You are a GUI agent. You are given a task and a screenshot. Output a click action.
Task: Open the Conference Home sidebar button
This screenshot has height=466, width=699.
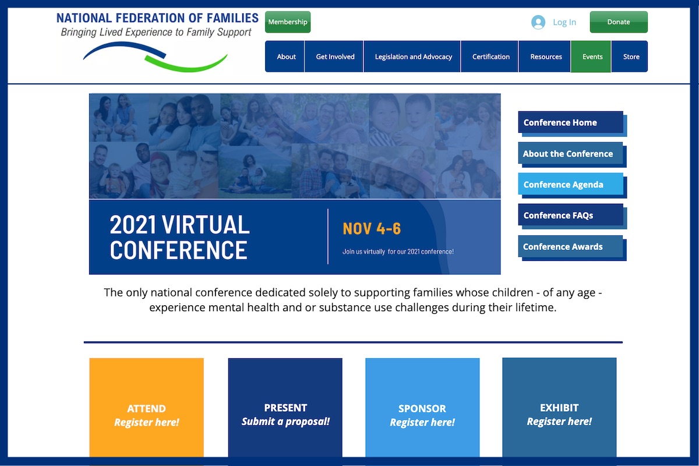(571, 122)
